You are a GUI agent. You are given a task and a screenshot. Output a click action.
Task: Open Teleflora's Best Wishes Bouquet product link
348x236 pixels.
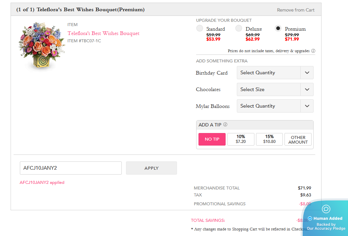[104, 33]
